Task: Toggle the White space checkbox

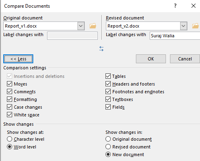Action: [9, 115]
